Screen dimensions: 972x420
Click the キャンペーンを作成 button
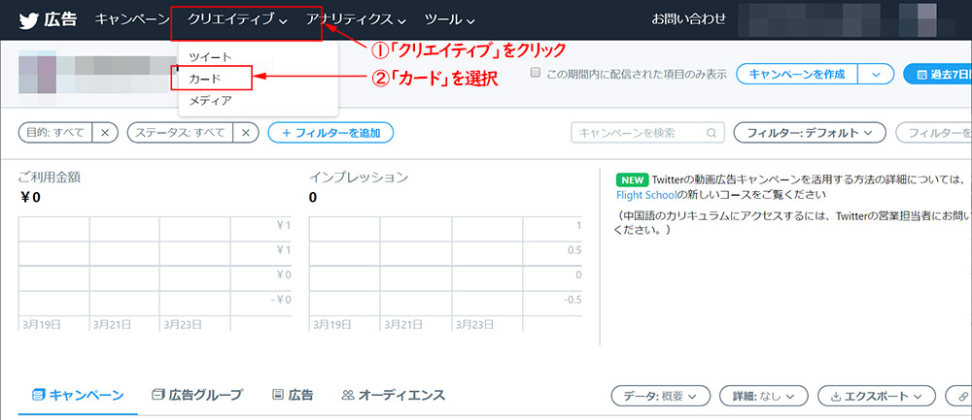tap(797, 75)
